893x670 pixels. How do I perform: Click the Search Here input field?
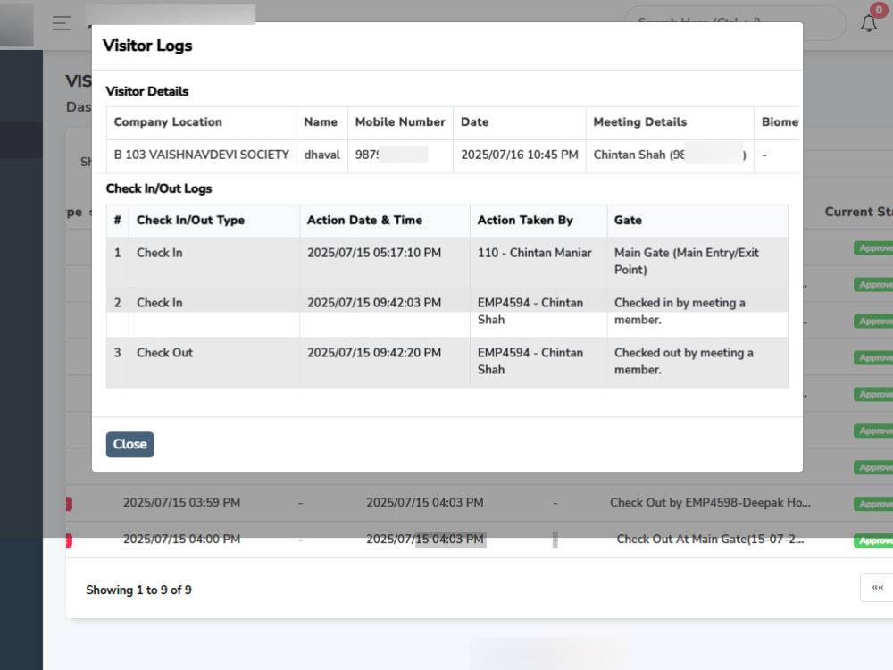click(735, 23)
